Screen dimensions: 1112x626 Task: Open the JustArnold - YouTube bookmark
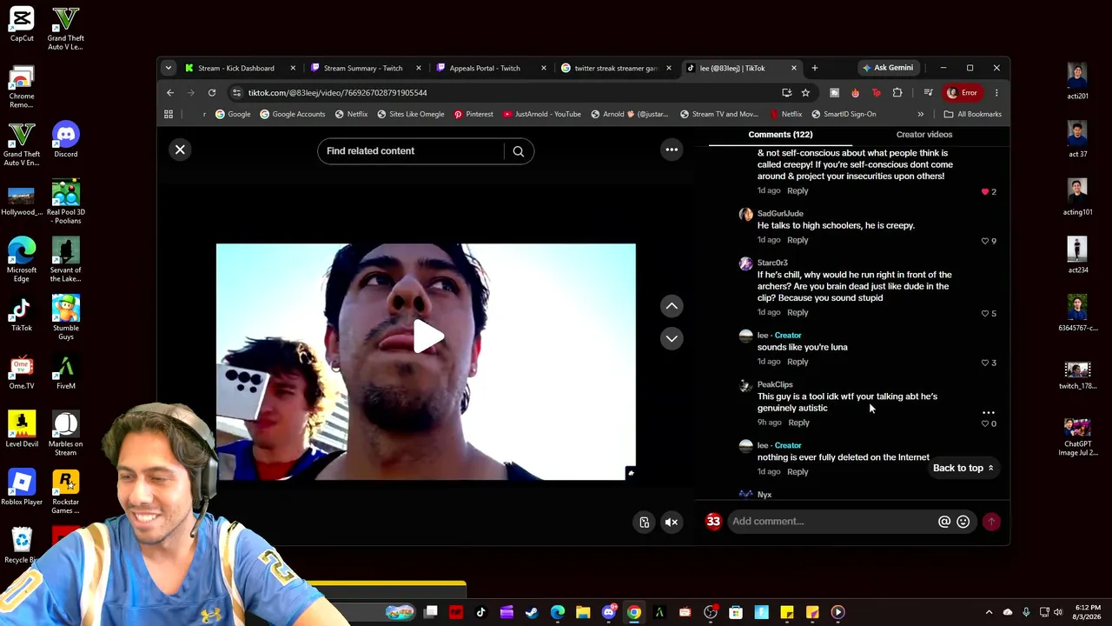pos(541,114)
